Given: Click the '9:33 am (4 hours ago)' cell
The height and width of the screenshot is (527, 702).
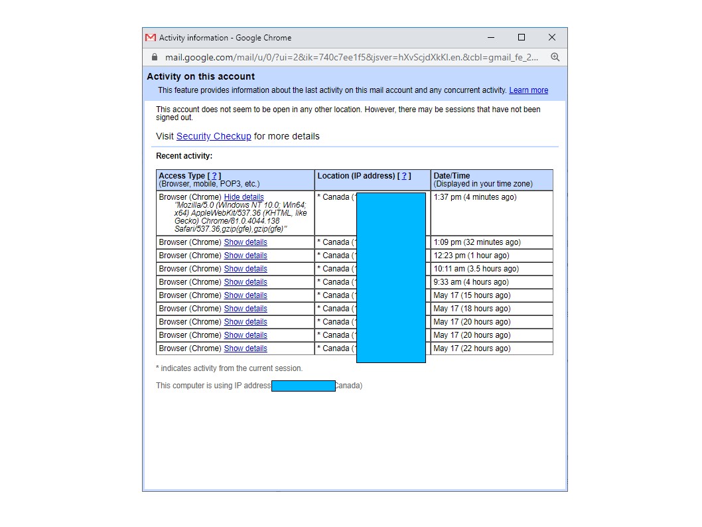Looking at the screenshot, I should tap(492, 282).
